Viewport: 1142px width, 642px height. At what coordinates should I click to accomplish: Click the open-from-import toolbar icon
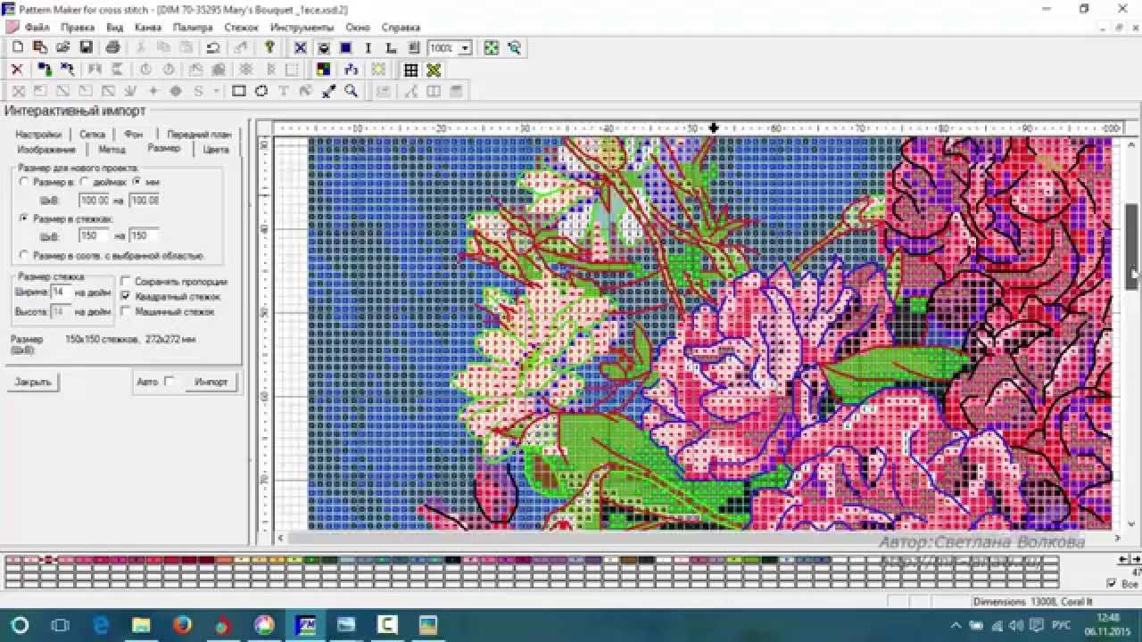[40, 47]
